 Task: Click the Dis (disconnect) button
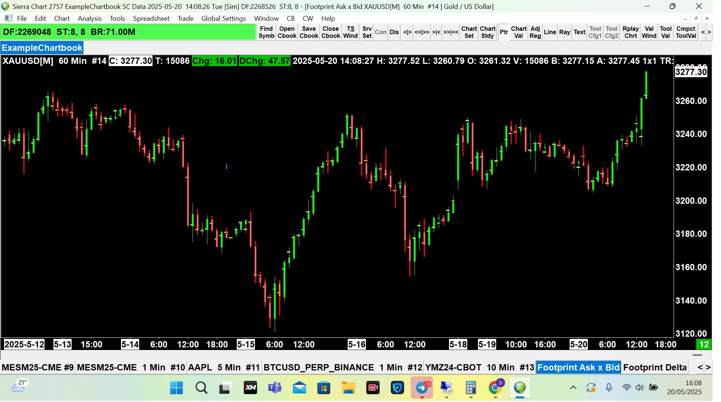click(x=394, y=32)
